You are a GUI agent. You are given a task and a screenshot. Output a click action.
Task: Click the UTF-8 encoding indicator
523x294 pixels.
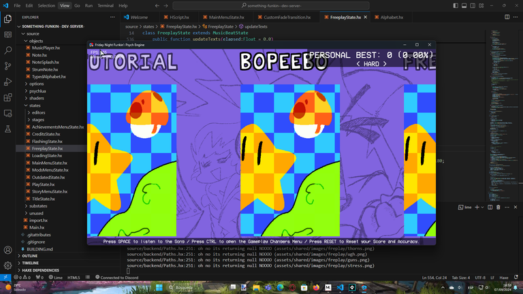[480, 278]
